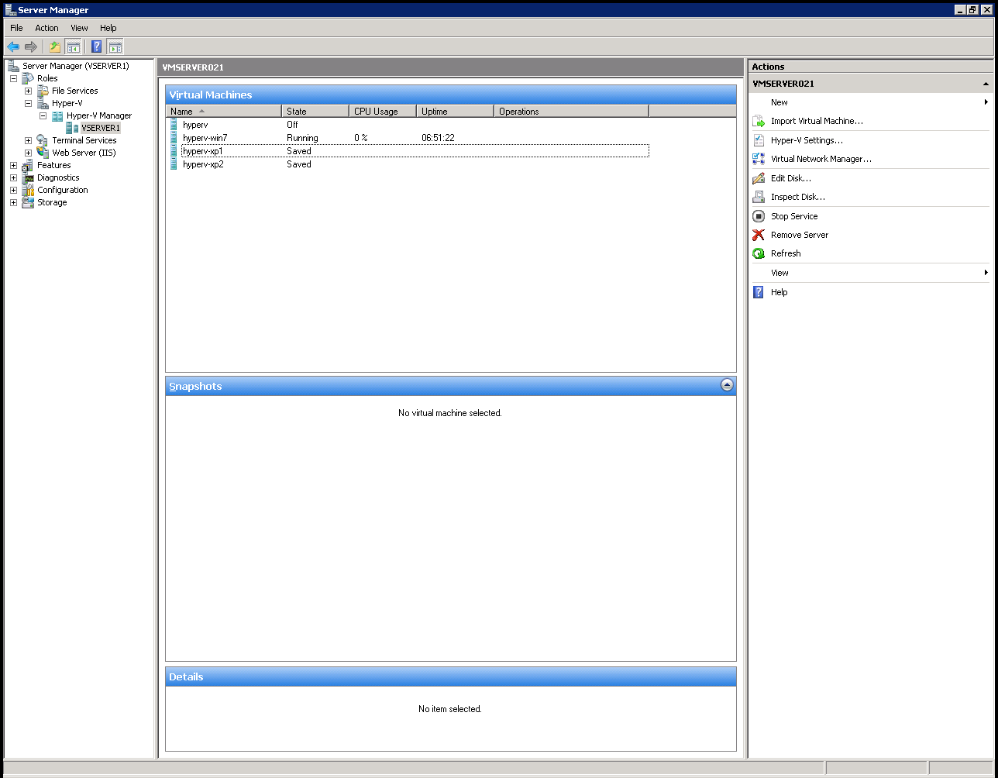The height and width of the screenshot is (778, 998).
Task: Click the Configuration tools icon
Action: pyautogui.click(x=28, y=190)
